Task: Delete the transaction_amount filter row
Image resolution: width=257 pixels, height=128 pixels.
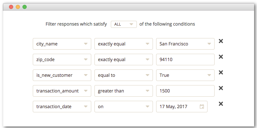Action: click(x=221, y=88)
